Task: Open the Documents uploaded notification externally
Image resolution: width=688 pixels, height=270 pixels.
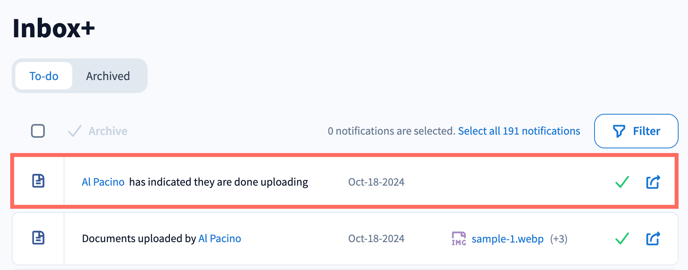Action: (x=653, y=239)
